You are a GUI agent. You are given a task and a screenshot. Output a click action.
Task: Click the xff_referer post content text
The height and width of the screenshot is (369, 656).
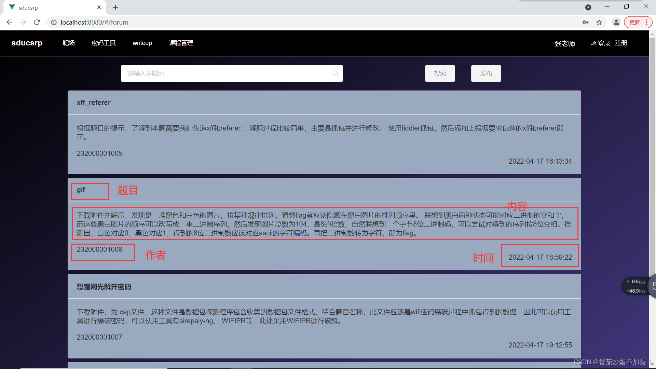click(320, 133)
